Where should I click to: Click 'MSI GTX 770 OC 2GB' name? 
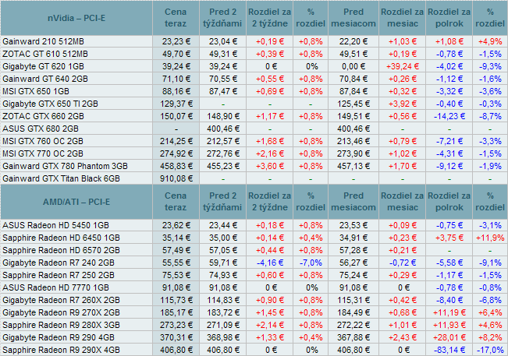point(43,153)
